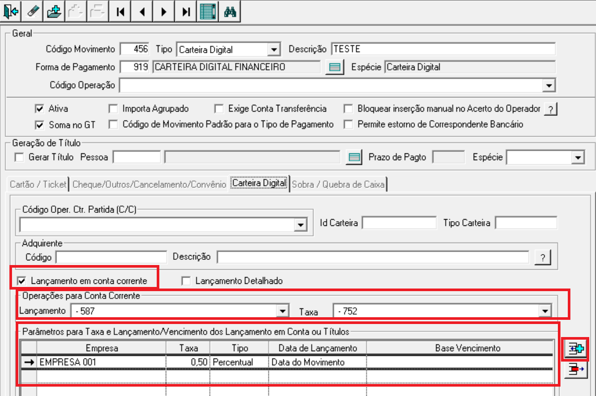This screenshot has height=396, width=596.
Task: Uncheck the Ativa checkbox
Action: 39,109
